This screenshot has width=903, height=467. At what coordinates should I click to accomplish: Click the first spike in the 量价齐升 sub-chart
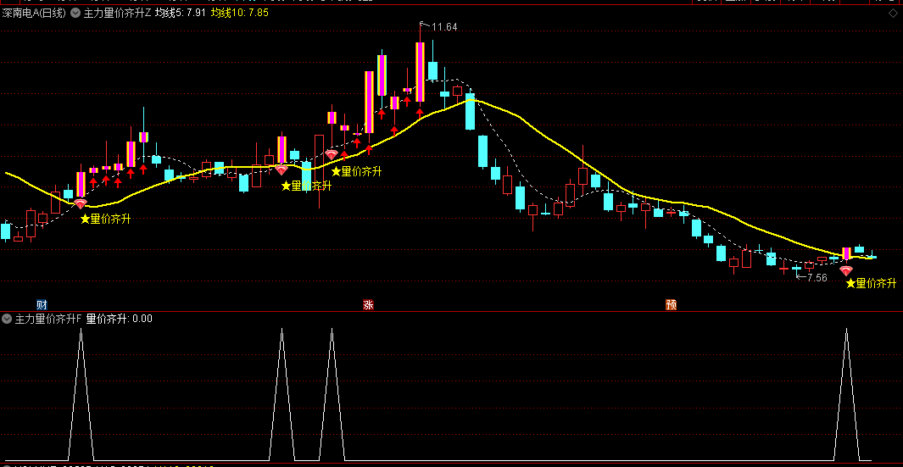(81, 394)
